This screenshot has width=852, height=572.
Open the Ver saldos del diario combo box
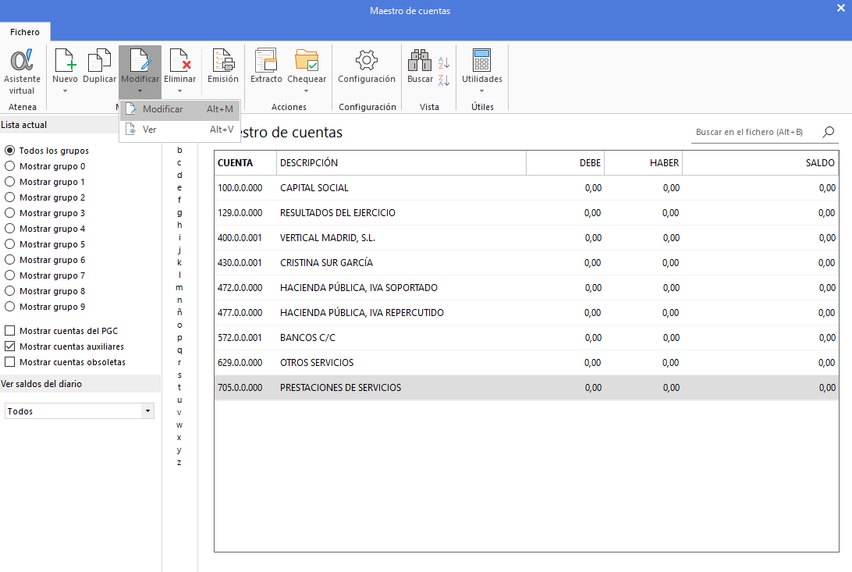pyautogui.click(x=79, y=411)
